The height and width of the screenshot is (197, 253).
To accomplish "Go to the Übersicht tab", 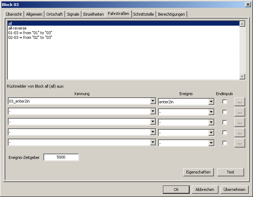I will pos(14,14).
